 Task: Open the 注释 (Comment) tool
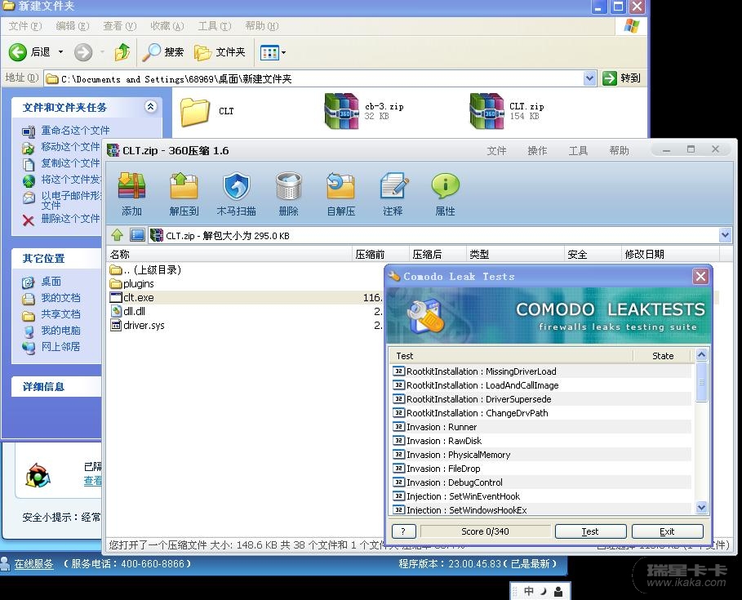[x=393, y=188]
